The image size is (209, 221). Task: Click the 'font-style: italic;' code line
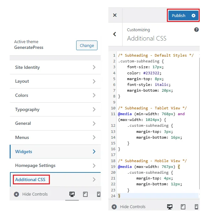pyautogui.click(x=149, y=85)
